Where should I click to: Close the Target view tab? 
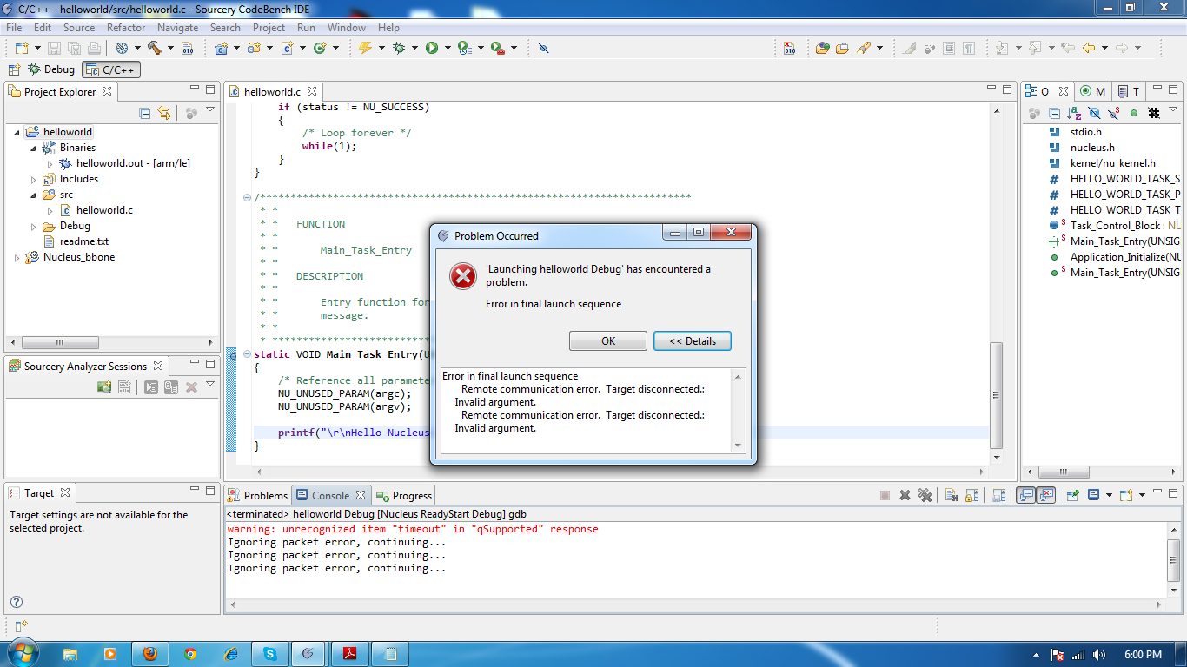(65, 492)
